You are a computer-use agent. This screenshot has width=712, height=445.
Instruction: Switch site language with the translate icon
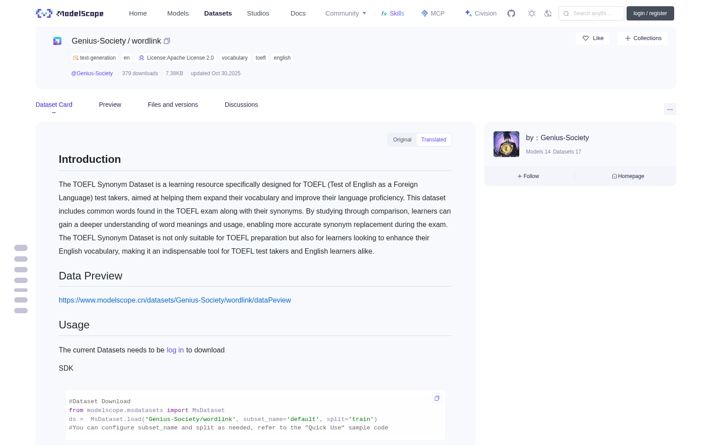tap(548, 13)
